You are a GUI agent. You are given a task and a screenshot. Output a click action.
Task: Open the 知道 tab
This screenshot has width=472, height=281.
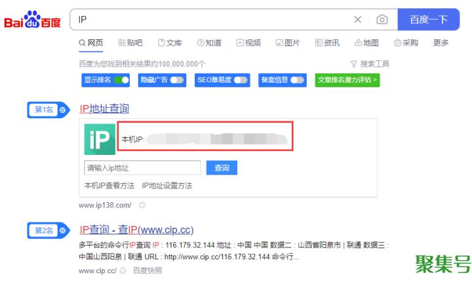(x=209, y=43)
